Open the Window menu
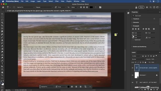This screenshot has height=91, width=161. click(x=76, y=1)
